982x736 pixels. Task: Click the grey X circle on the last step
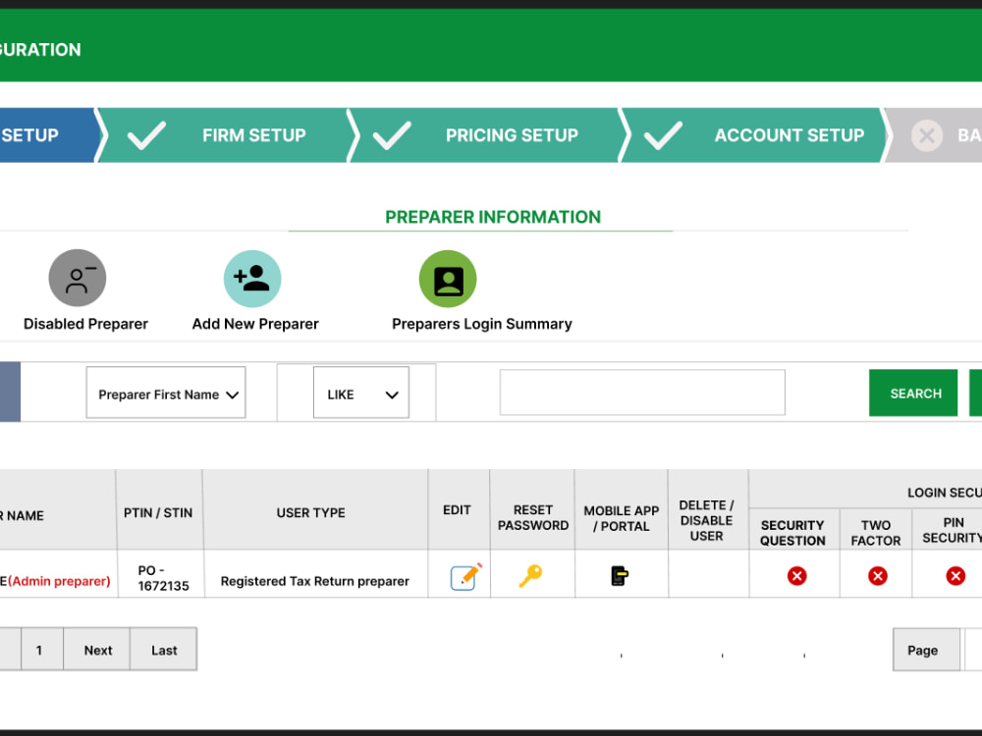(927, 135)
